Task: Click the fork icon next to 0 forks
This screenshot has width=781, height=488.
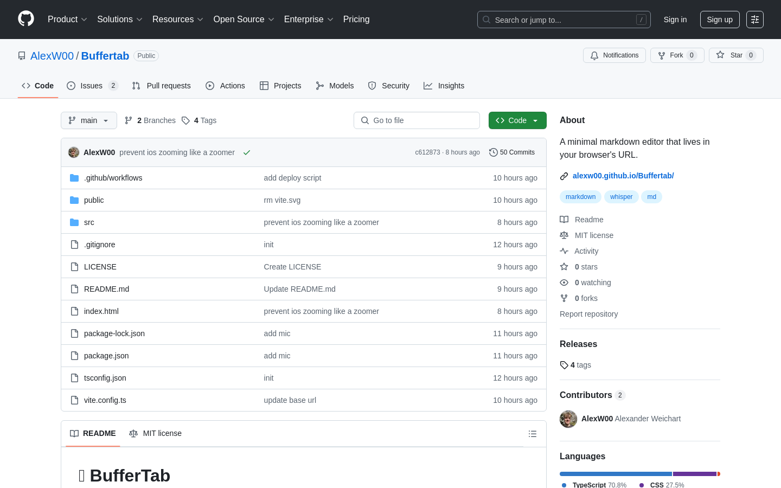Action: pyautogui.click(x=564, y=298)
